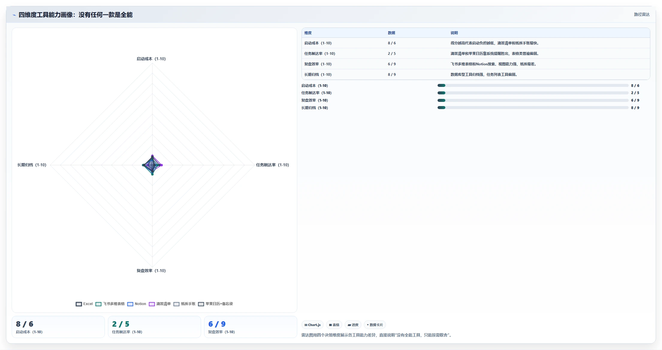Toggle the Excel legend series

coord(84,304)
